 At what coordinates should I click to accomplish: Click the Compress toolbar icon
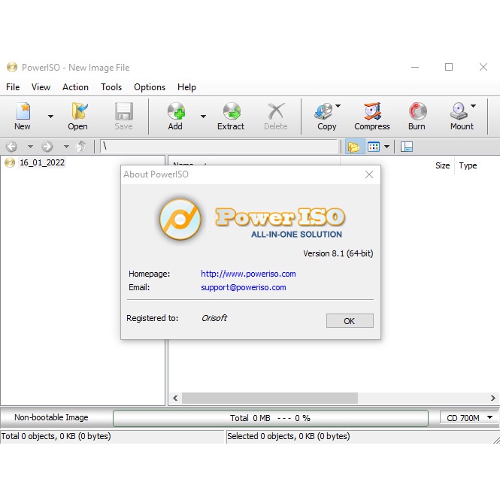(372, 111)
